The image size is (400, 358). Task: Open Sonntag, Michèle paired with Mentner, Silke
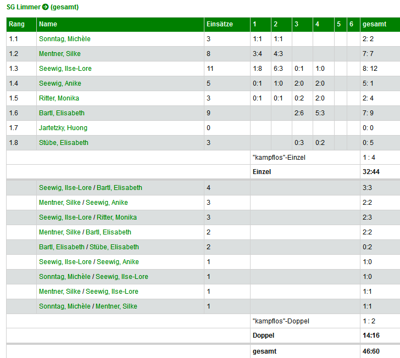[65, 306]
